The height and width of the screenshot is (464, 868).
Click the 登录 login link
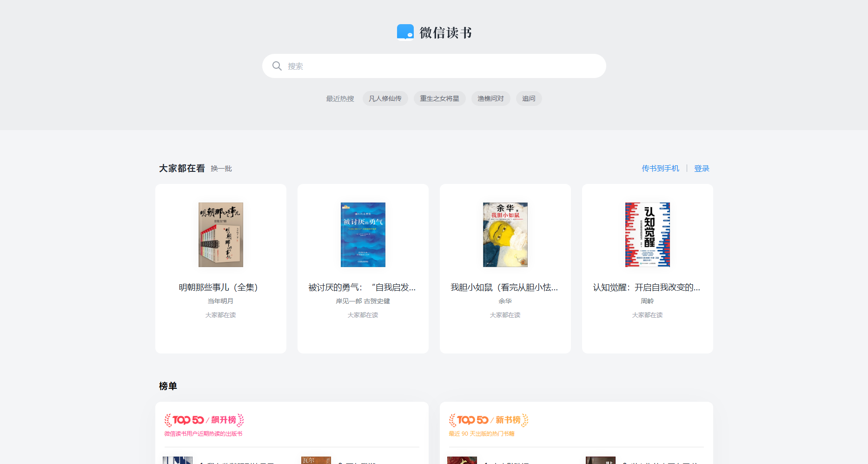tap(702, 169)
